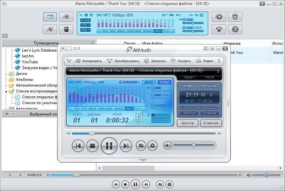Viewport: 285px width, 191px height.
Task: Click the Convert arrows icon in main window
Action: click(x=219, y=29)
